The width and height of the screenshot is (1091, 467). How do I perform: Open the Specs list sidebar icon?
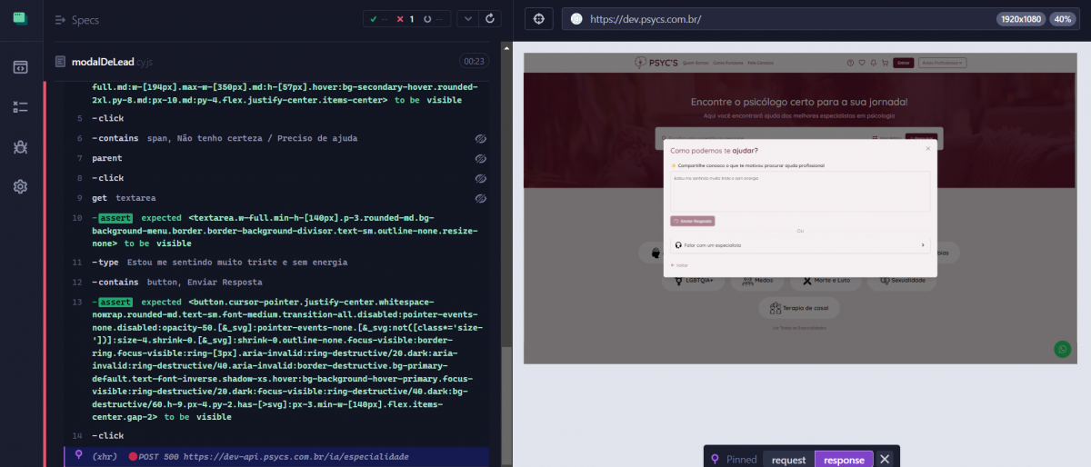click(x=20, y=66)
